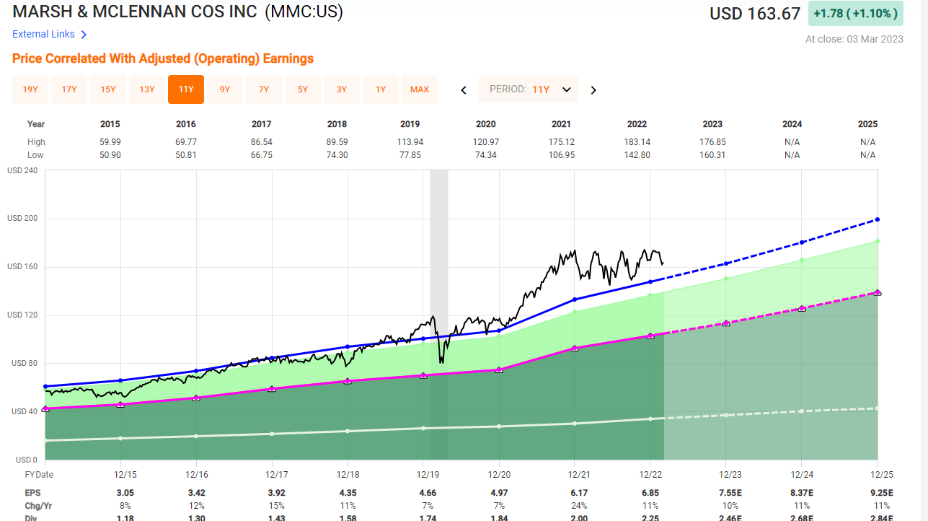Screen dimensions: 928x521
Task: Click the External Links chevron arrow
Action: click(x=84, y=34)
